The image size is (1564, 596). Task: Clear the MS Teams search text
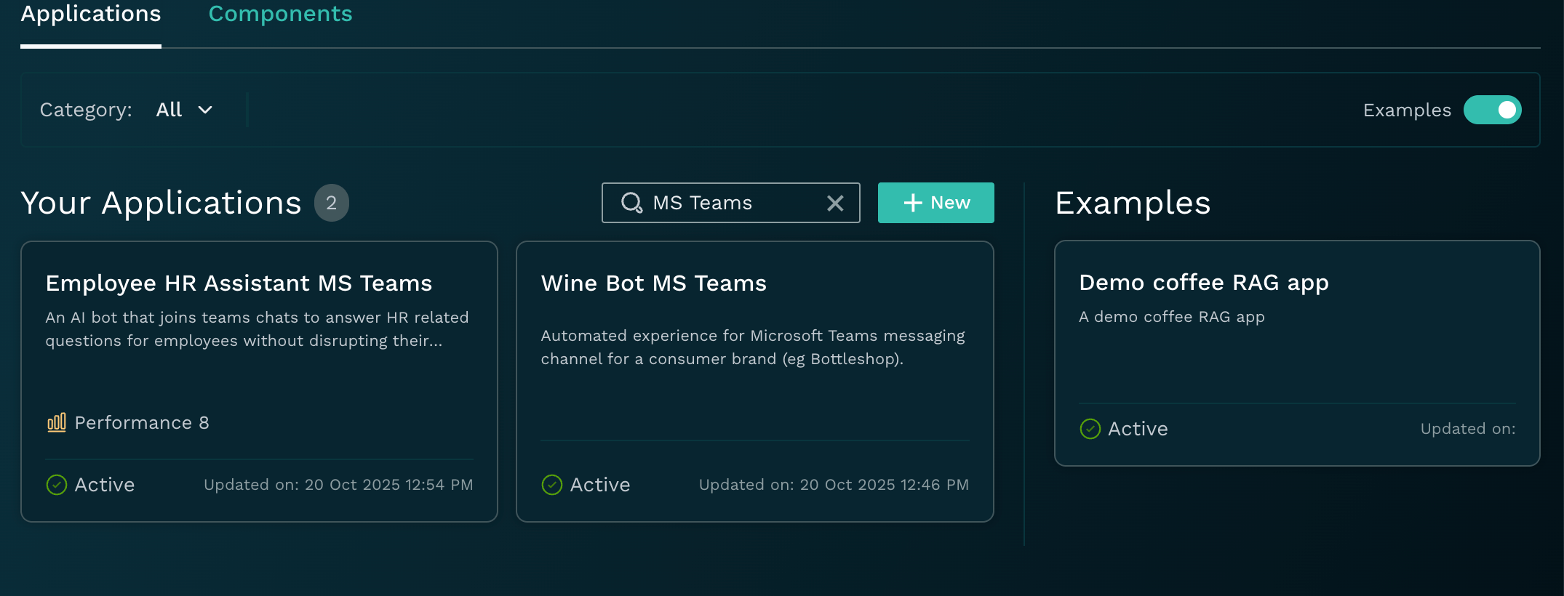tap(835, 204)
